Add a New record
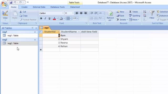168x94 pixels. [x=120, y=12]
